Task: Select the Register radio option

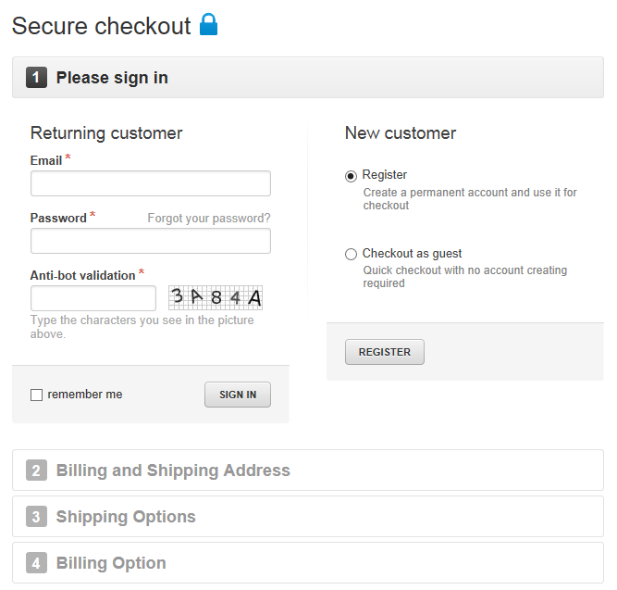Action: pyautogui.click(x=351, y=175)
